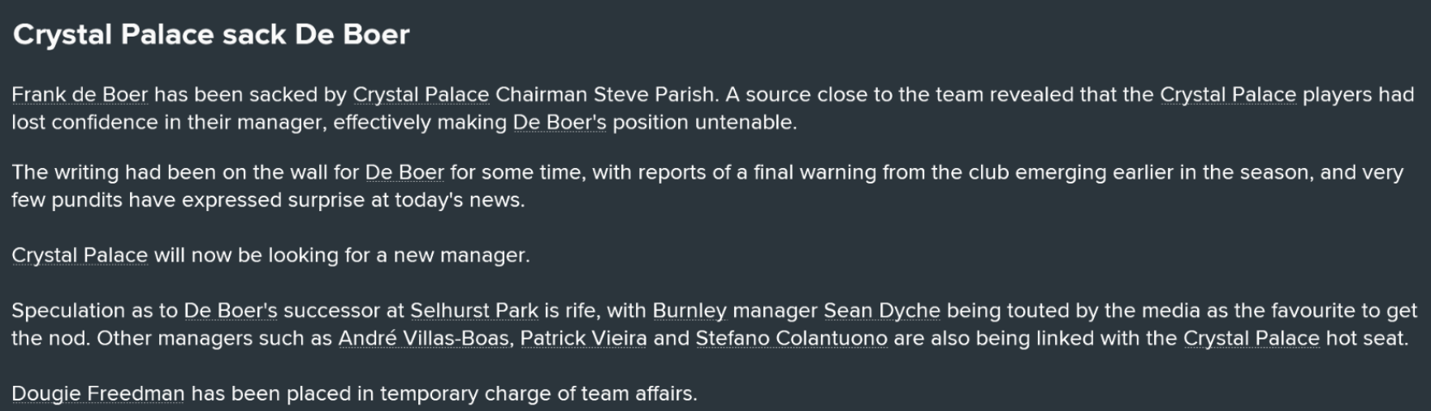
Task: Click De Boer link after 'on the wall for'
Action: tap(404, 173)
